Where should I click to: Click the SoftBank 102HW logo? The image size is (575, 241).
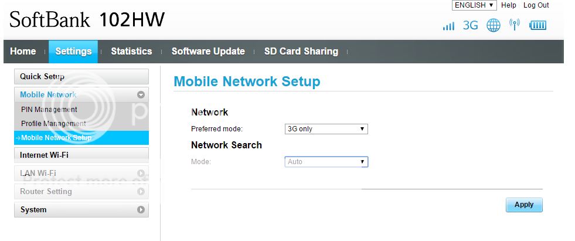(87, 19)
